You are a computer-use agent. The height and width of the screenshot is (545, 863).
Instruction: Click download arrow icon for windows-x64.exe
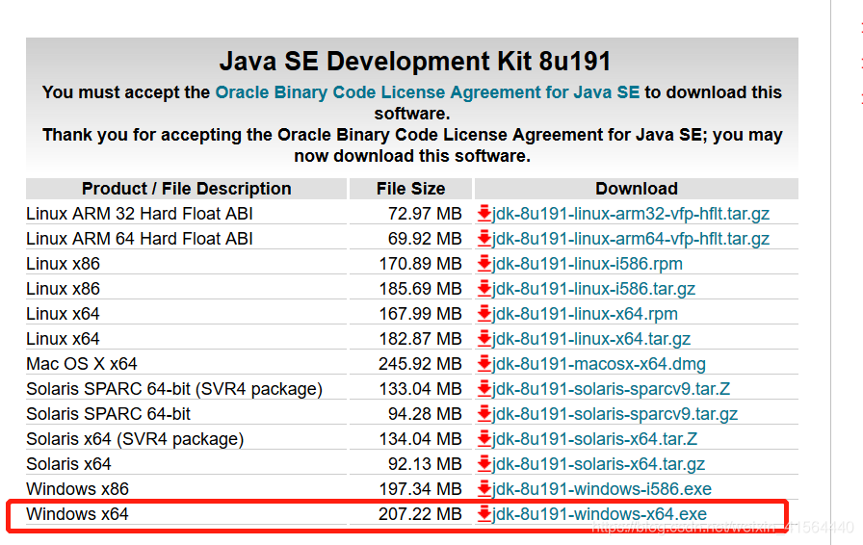[484, 513]
